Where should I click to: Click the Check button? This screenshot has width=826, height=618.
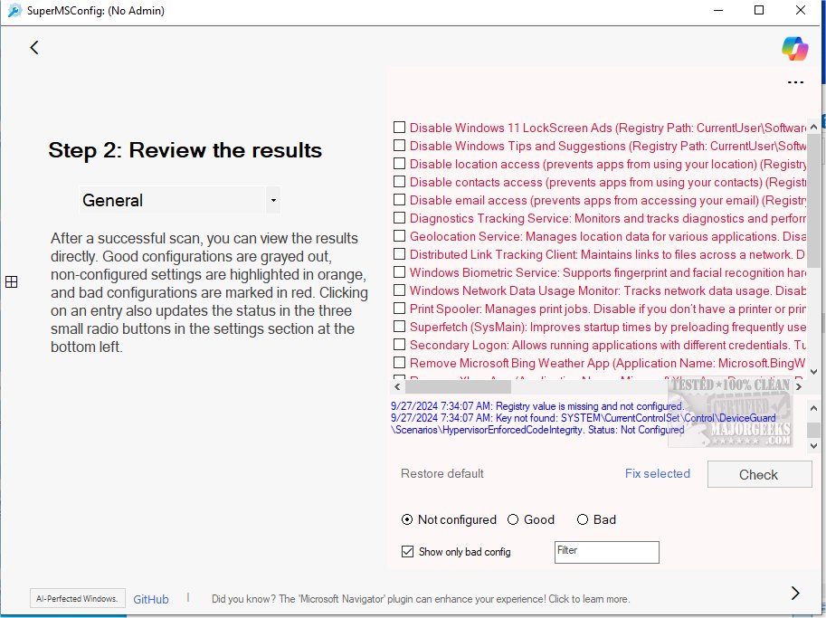tap(759, 474)
